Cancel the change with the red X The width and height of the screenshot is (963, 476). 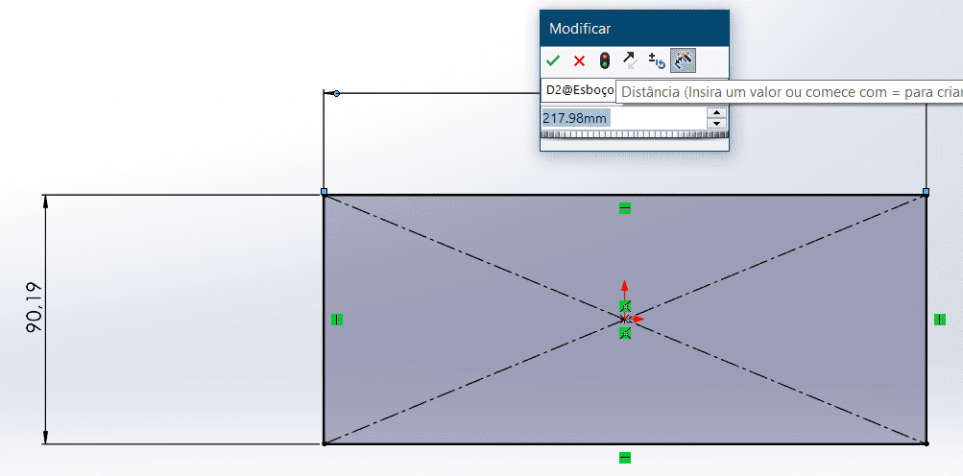tap(579, 60)
